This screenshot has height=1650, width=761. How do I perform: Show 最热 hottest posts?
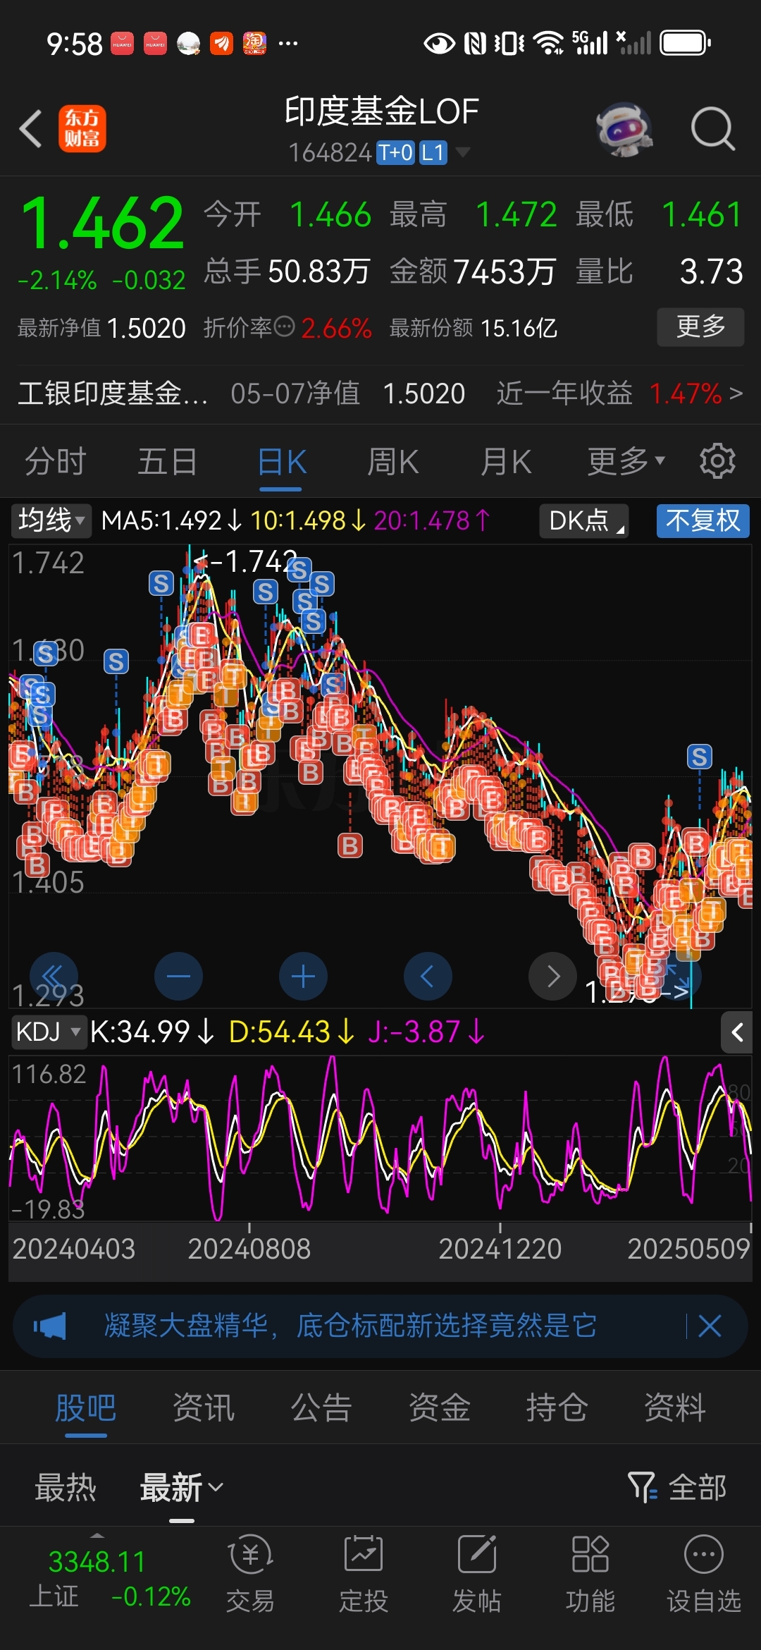pyautogui.click(x=66, y=1487)
